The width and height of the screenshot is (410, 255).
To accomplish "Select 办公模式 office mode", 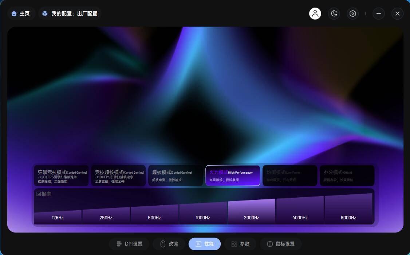I will point(347,175).
